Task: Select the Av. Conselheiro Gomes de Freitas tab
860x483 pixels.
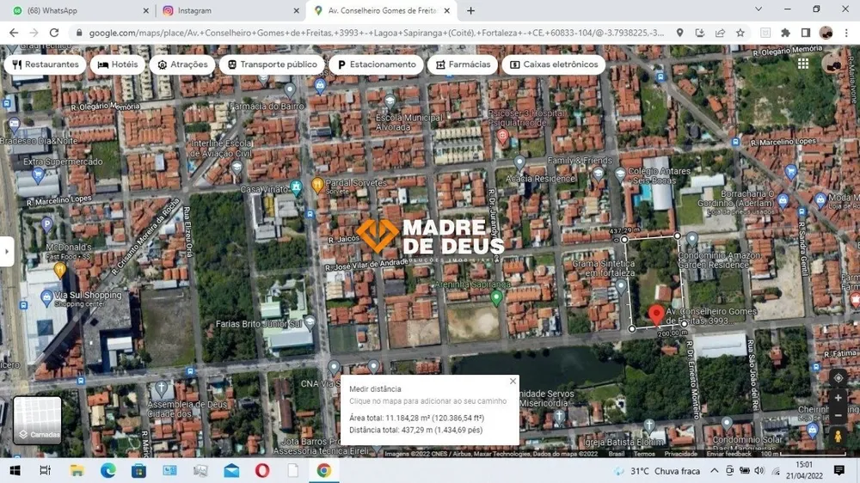Action: coord(381,10)
